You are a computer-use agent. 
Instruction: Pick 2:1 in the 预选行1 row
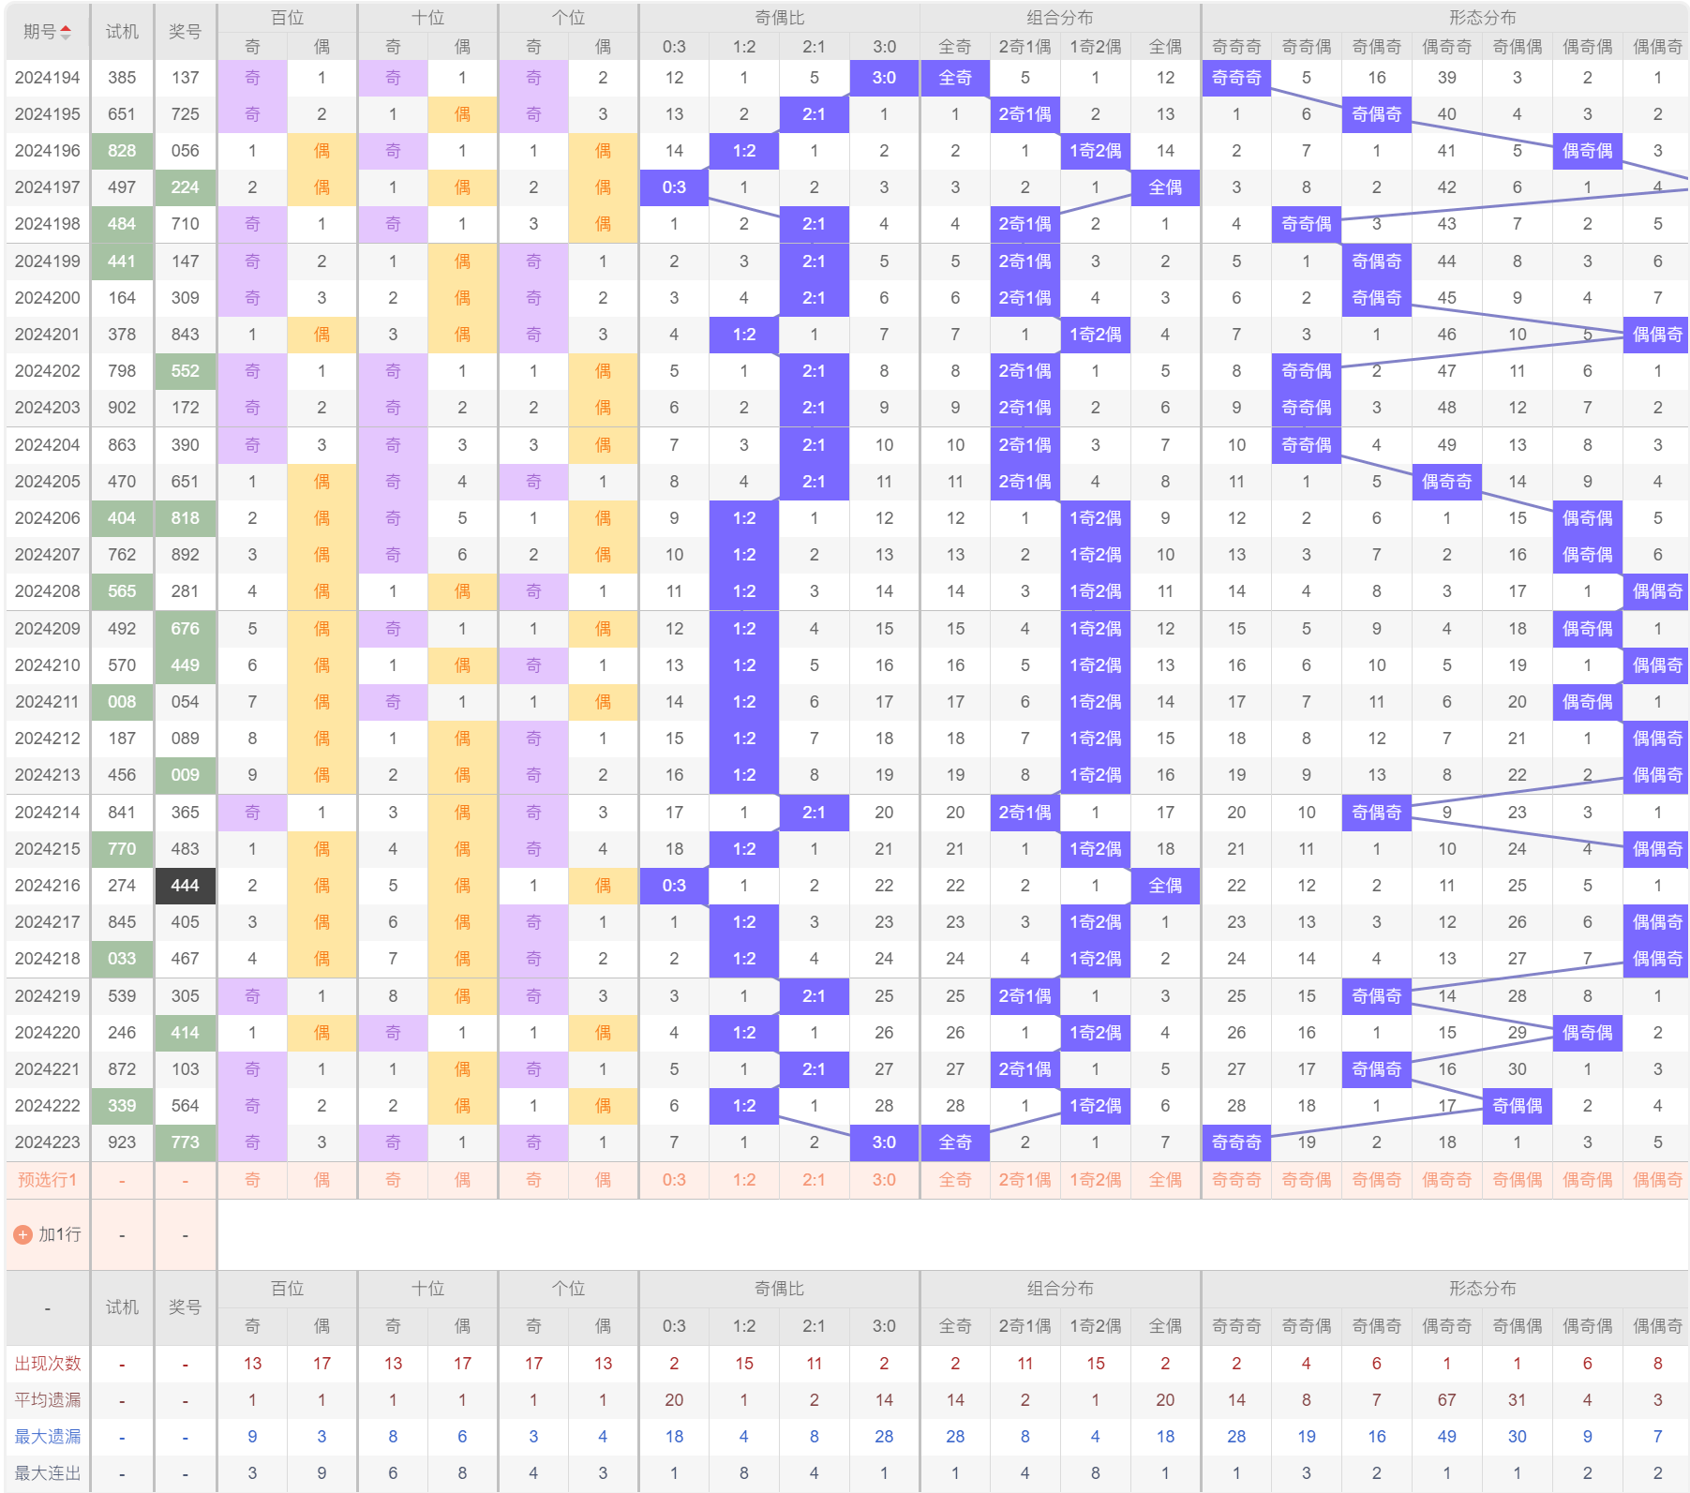point(814,1180)
